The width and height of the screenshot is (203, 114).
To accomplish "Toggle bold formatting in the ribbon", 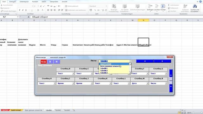I will click(20, 10).
